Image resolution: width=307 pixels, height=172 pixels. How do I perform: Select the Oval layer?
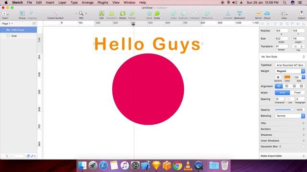tap(18, 36)
